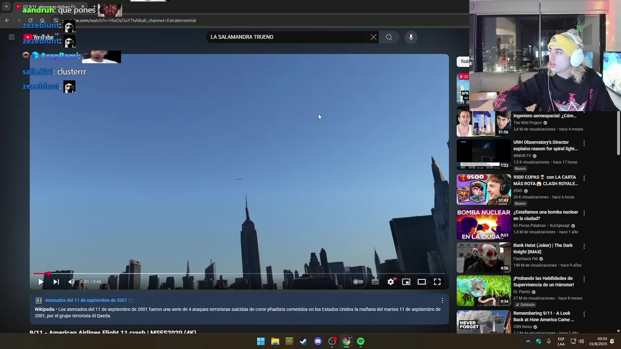Click the YouTube logo
The height and width of the screenshot is (349, 621).
pyautogui.click(x=38, y=37)
